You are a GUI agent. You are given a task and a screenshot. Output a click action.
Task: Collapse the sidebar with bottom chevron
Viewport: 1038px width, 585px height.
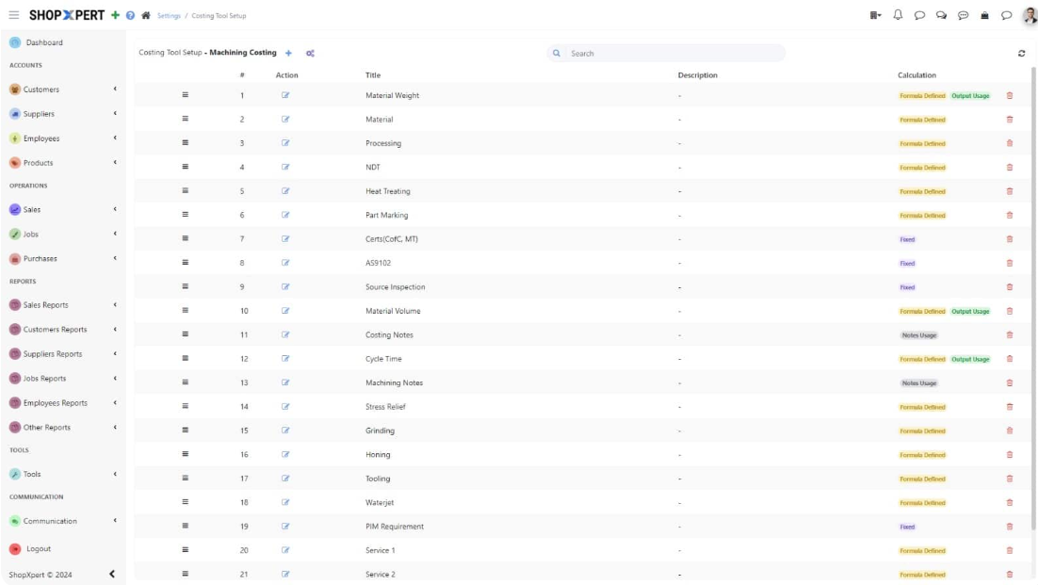point(112,575)
